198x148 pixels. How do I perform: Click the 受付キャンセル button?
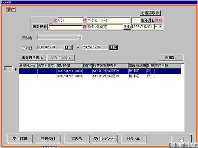[105, 139]
